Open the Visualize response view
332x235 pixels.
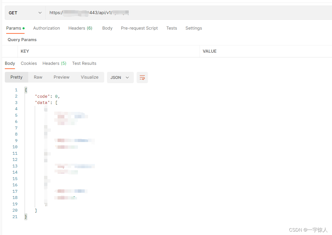pyautogui.click(x=89, y=77)
